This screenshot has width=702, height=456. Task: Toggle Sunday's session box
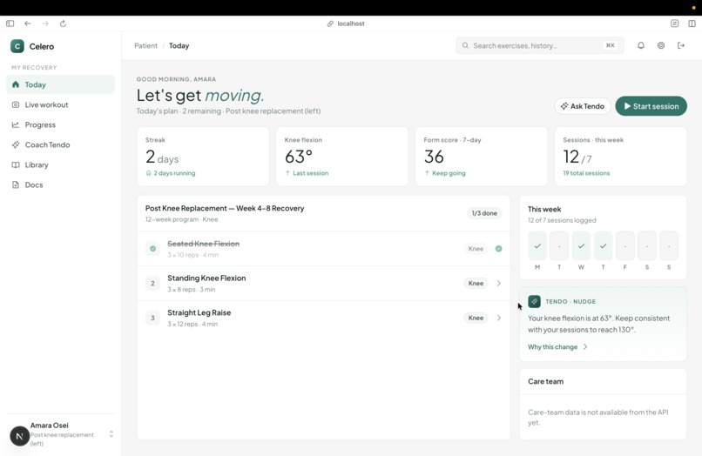point(669,245)
